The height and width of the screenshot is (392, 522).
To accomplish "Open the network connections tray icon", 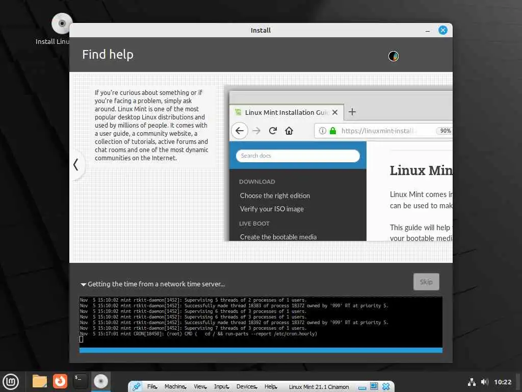I will click(472, 382).
